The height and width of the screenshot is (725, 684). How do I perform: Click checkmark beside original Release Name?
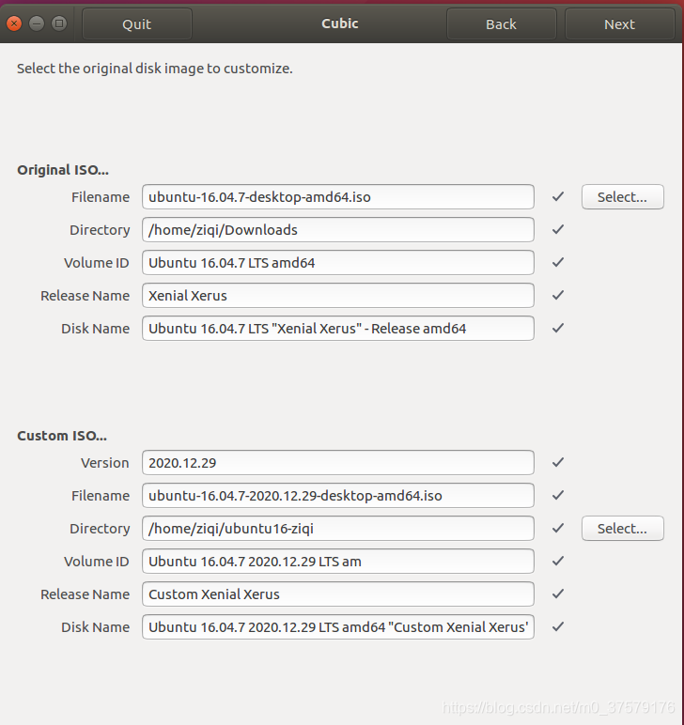tap(558, 295)
